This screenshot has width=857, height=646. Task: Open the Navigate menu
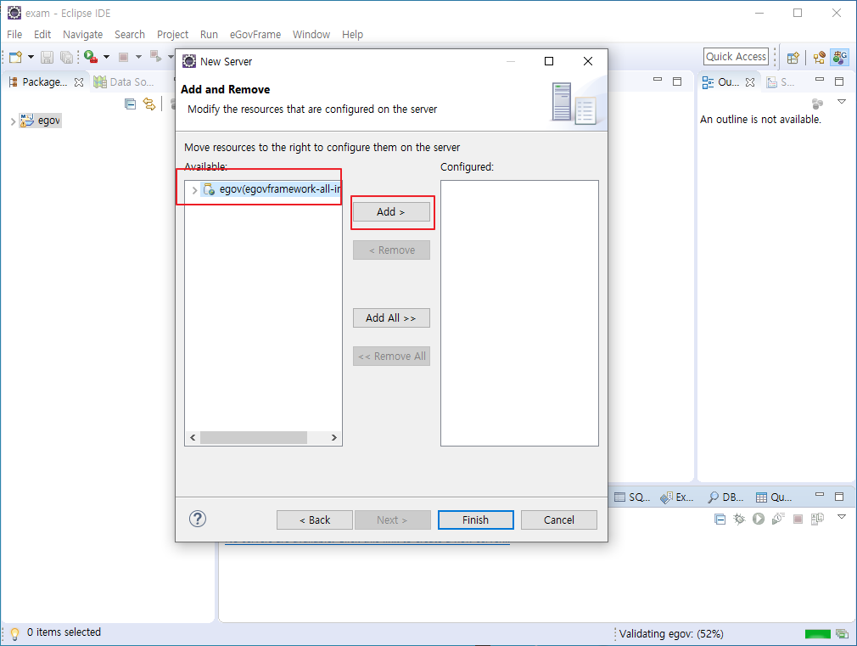[82, 35]
